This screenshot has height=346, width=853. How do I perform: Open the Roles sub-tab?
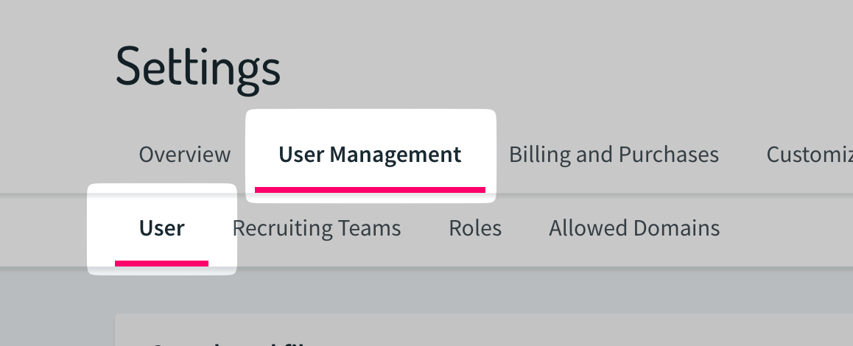tap(475, 228)
